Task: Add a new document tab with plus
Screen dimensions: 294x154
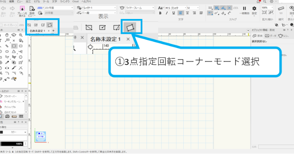Action: (x=53, y=31)
